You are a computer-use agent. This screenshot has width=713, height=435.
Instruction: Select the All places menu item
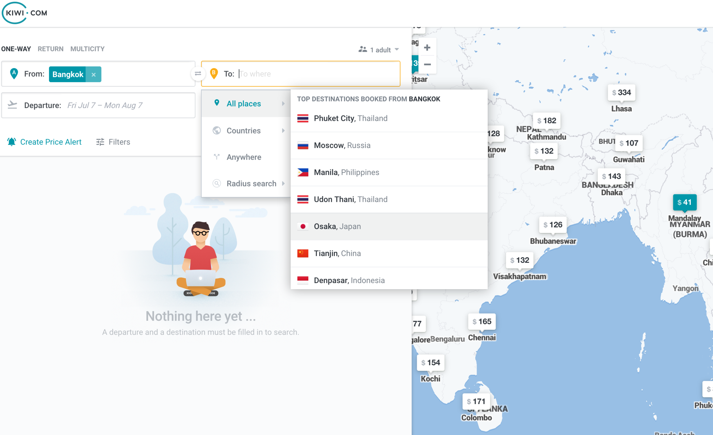coord(246,103)
